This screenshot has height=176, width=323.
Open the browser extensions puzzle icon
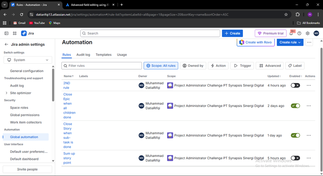click(297, 15)
